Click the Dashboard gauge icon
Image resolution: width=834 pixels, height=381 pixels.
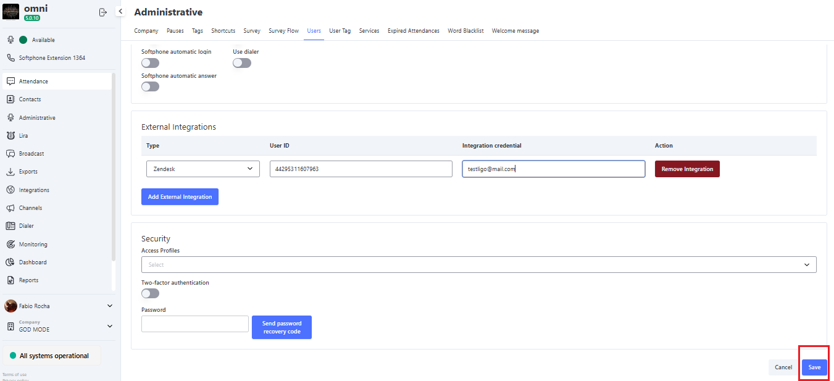(10, 262)
